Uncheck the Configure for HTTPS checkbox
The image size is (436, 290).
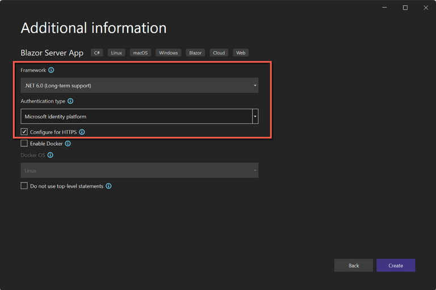pos(24,132)
